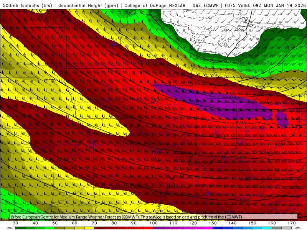Pick the dark green swatch below 30
Viewport: 307px width, 230px height.
click(20, 228)
